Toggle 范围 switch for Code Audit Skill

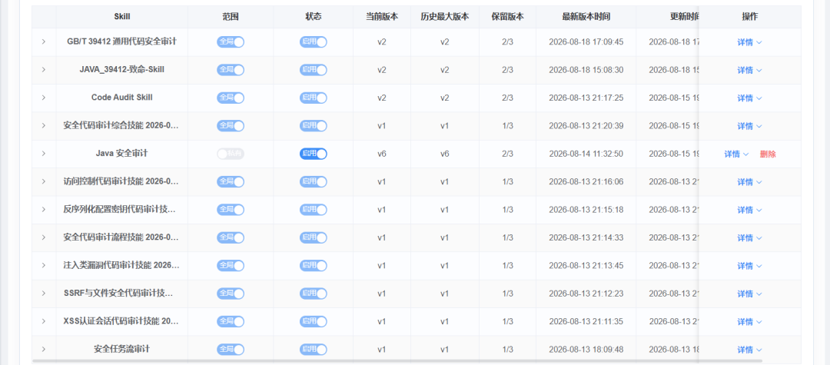231,98
